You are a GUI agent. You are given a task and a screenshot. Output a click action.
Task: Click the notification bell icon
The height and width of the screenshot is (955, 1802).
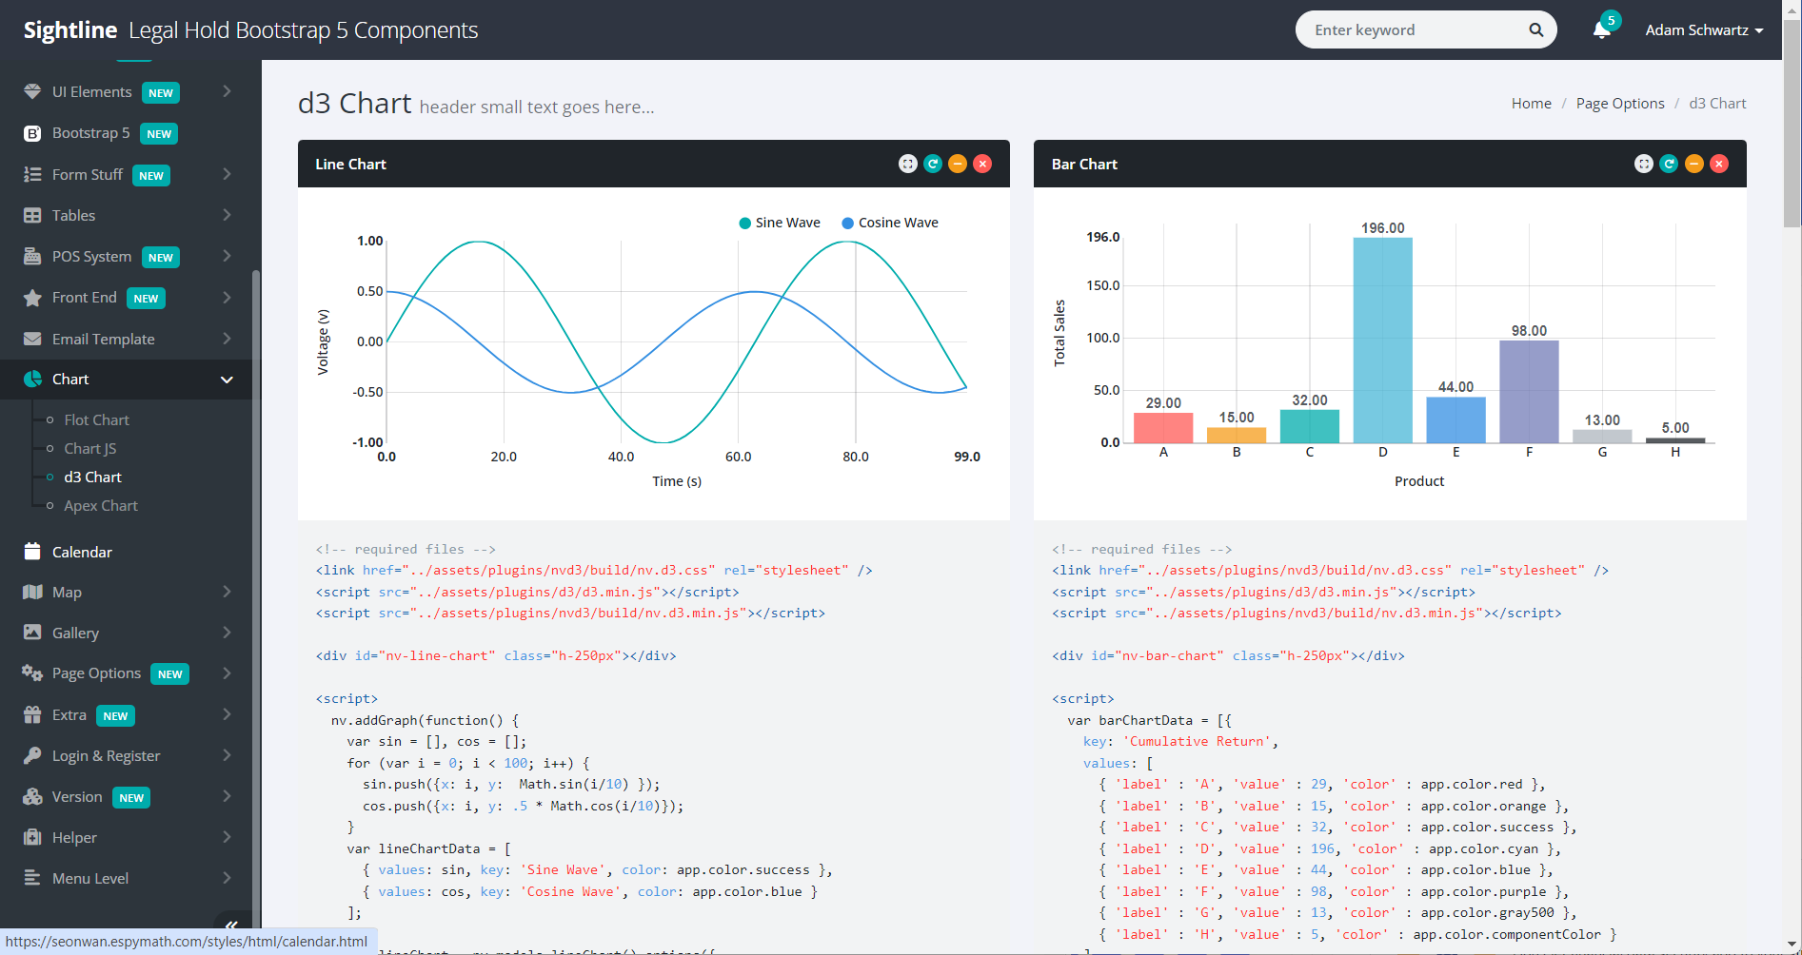pos(1601,30)
